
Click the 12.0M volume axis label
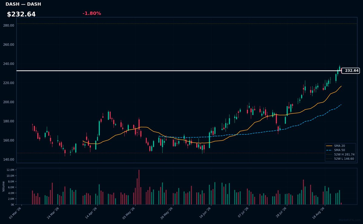10,170
